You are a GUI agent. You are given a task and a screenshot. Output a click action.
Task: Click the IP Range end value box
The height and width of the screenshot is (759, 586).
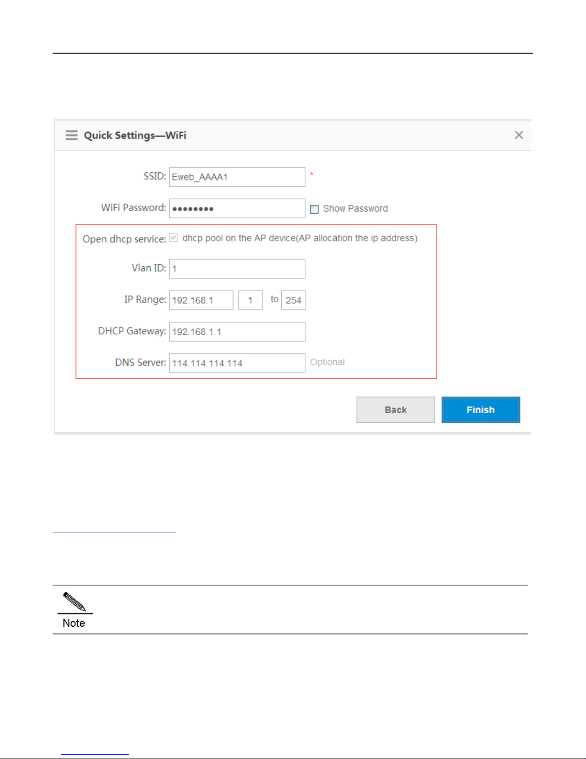(x=293, y=300)
